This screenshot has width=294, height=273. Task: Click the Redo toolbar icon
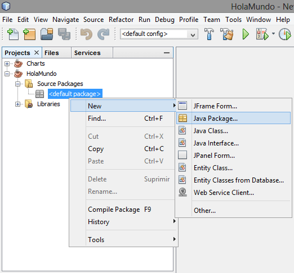pyautogui.click(x=103, y=34)
